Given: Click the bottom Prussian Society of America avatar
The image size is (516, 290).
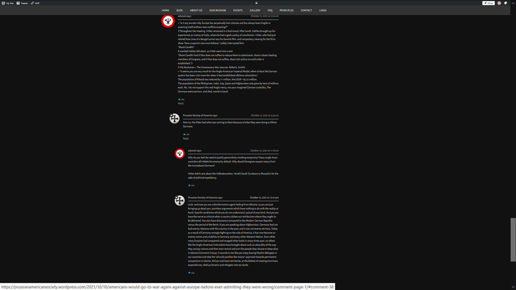Looking at the screenshot, I should pyautogui.click(x=179, y=200).
